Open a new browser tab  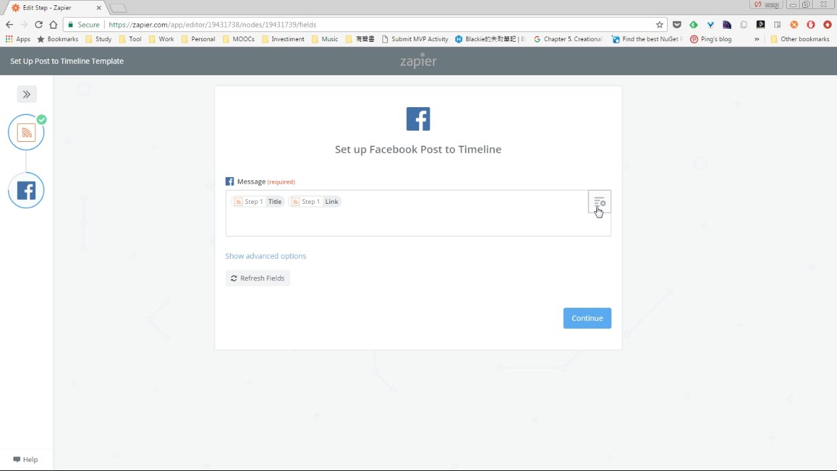[118, 8]
